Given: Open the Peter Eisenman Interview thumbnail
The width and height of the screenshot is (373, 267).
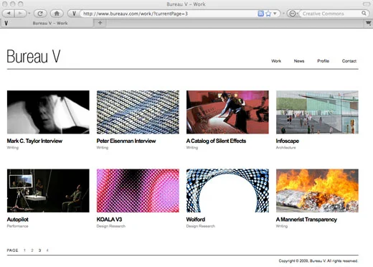Looking at the screenshot, I should pos(138,112).
